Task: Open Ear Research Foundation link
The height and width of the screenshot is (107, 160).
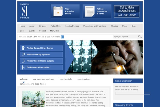Action: tap(41, 67)
